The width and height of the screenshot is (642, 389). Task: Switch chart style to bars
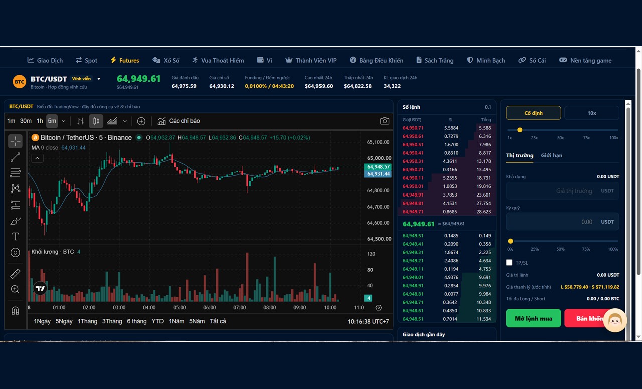pyautogui.click(x=81, y=121)
